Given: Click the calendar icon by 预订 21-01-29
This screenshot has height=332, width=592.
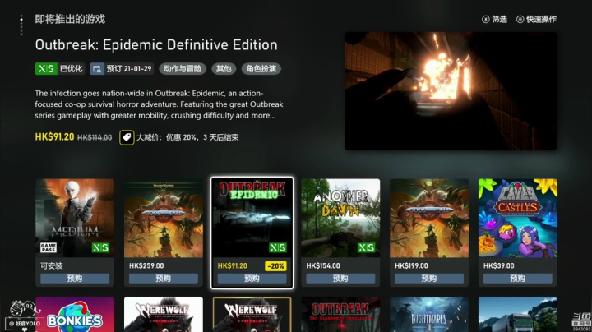Looking at the screenshot, I should [x=97, y=69].
